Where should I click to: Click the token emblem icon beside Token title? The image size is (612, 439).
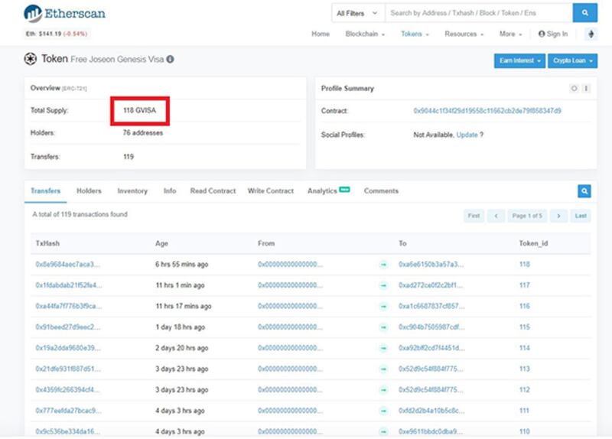click(30, 59)
